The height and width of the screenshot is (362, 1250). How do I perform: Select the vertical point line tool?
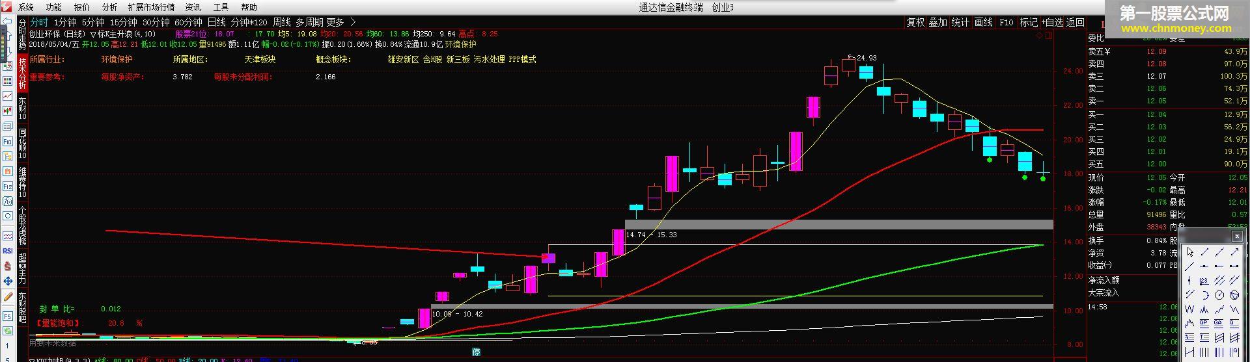1190,280
